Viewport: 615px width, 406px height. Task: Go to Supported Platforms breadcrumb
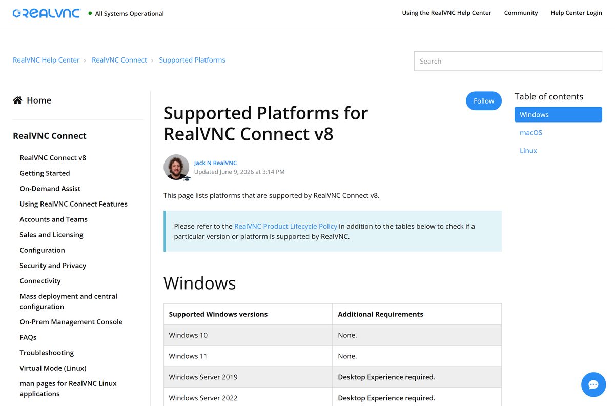[x=192, y=60]
